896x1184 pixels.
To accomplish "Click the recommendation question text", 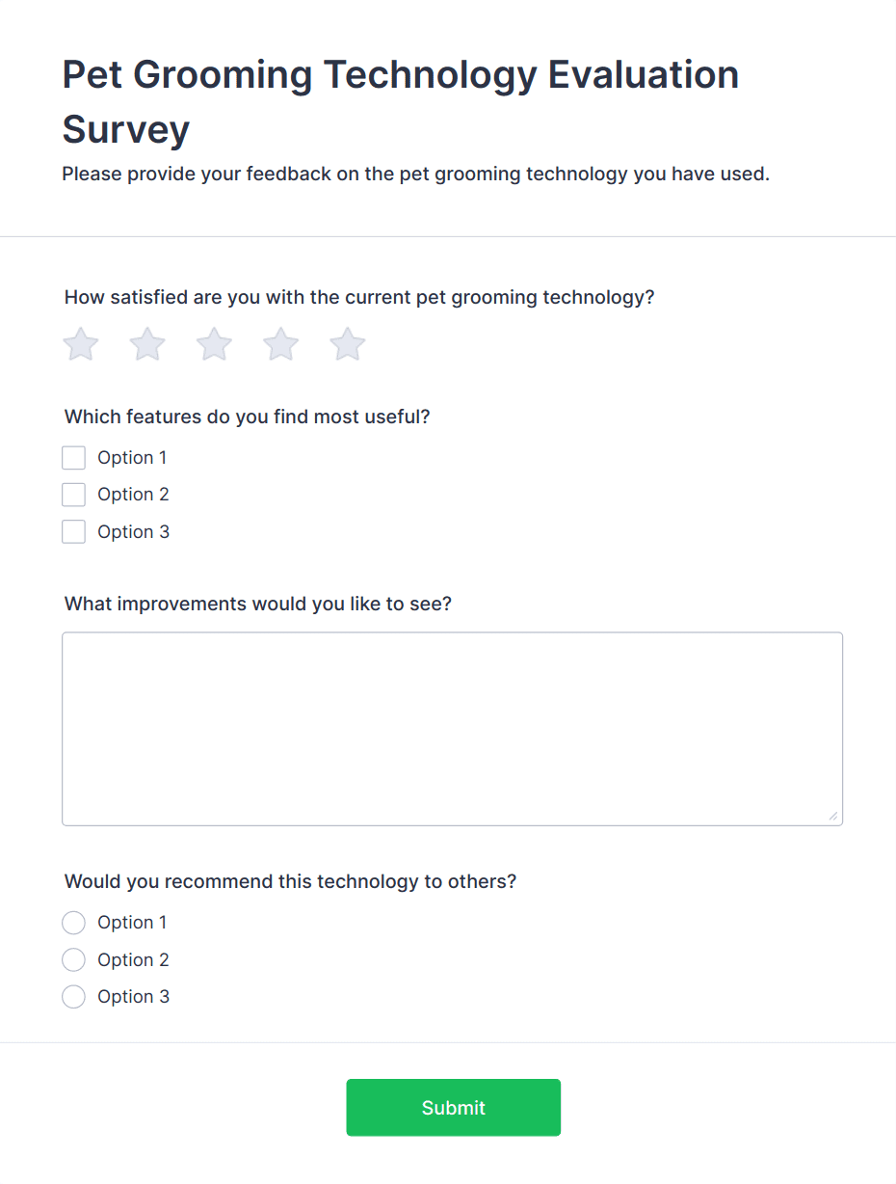I will click(290, 881).
